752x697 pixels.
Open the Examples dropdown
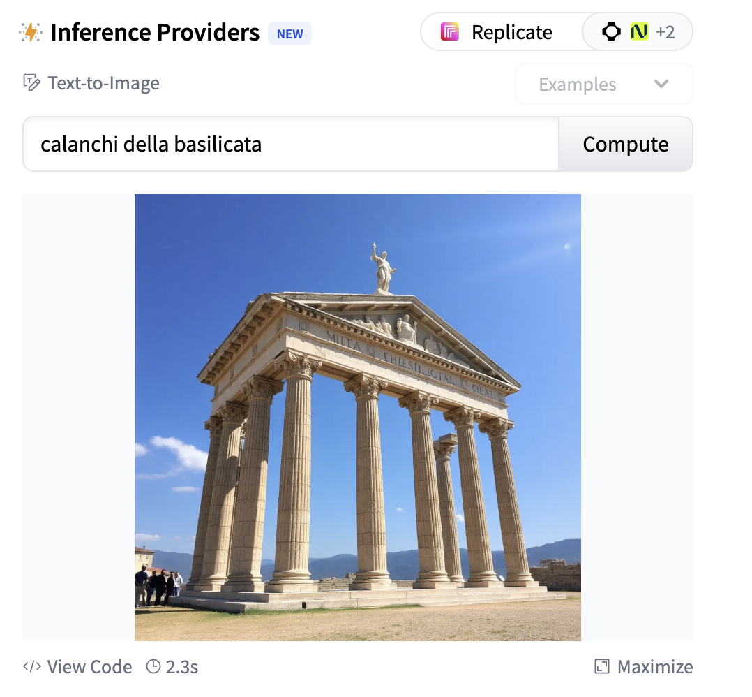coord(604,84)
